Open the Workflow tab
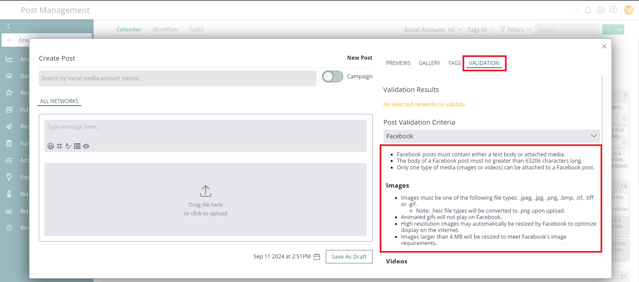The image size is (639, 282). (165, 29)
